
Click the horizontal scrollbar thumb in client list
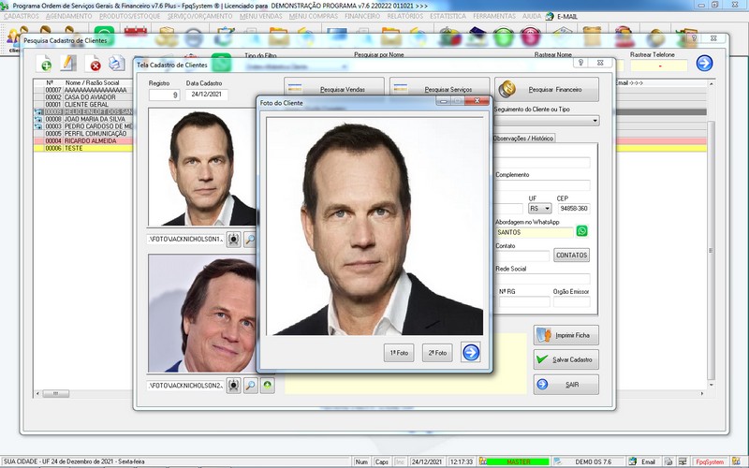(x=55, y=393)
